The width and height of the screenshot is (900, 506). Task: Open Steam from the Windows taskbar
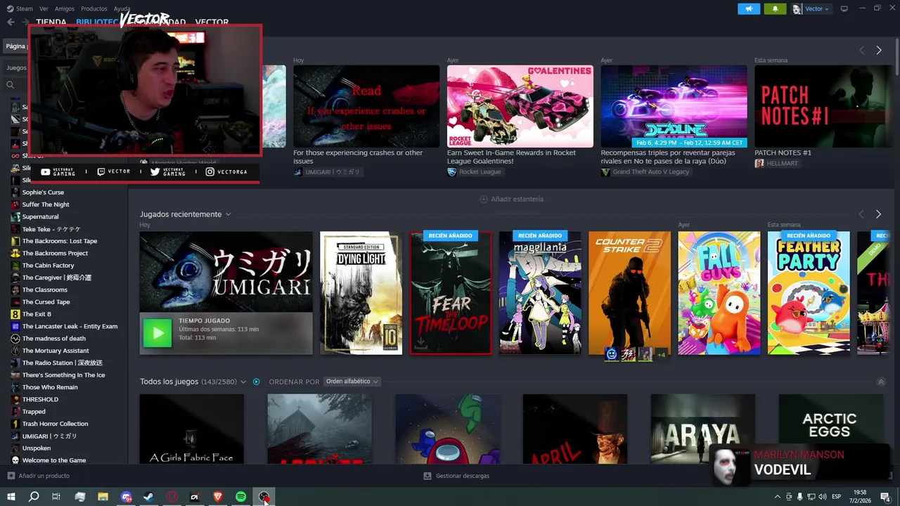(149, 497)
